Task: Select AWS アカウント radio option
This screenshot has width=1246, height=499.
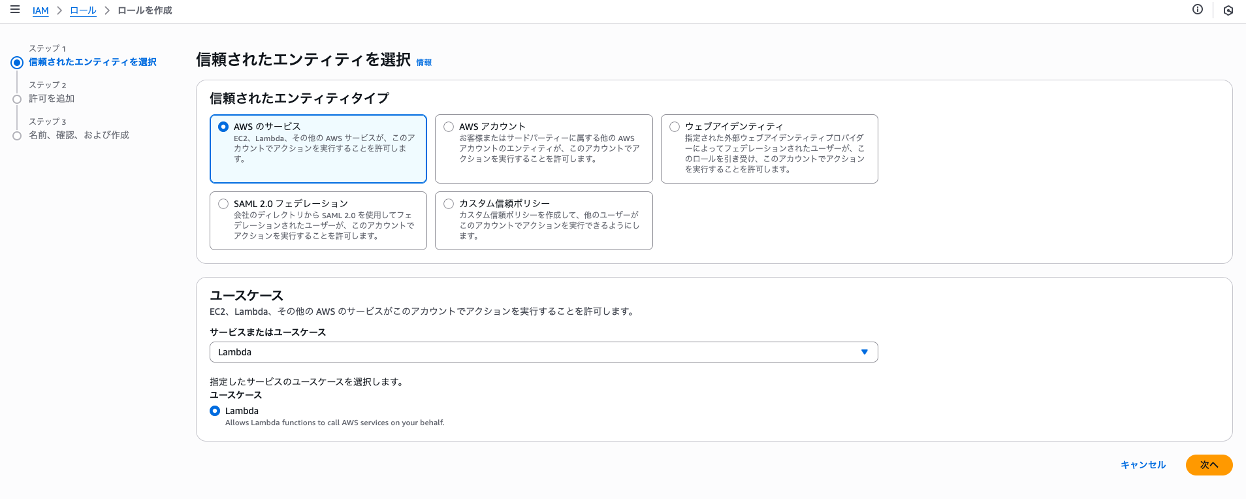Action: 449,127
